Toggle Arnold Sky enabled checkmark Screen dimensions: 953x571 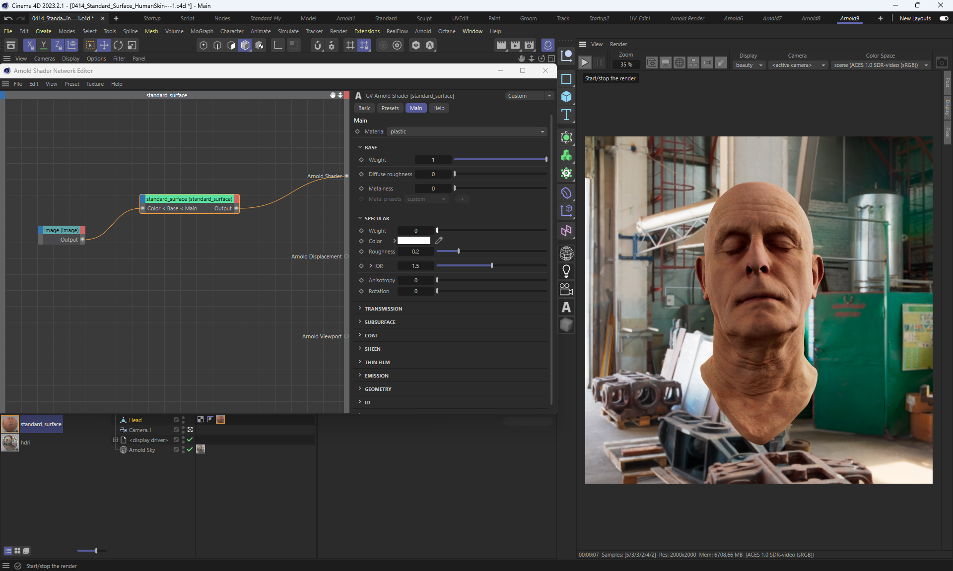point(190,449)
